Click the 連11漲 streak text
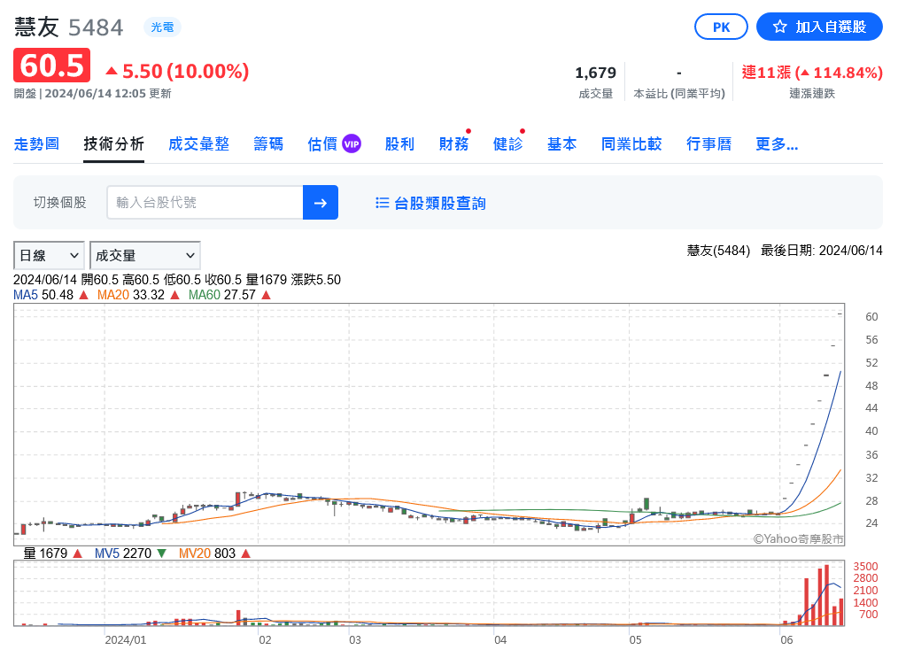 [811, 73]
